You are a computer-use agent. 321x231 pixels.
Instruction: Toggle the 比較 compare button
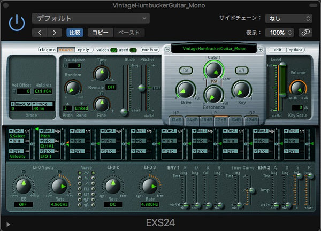75,33
